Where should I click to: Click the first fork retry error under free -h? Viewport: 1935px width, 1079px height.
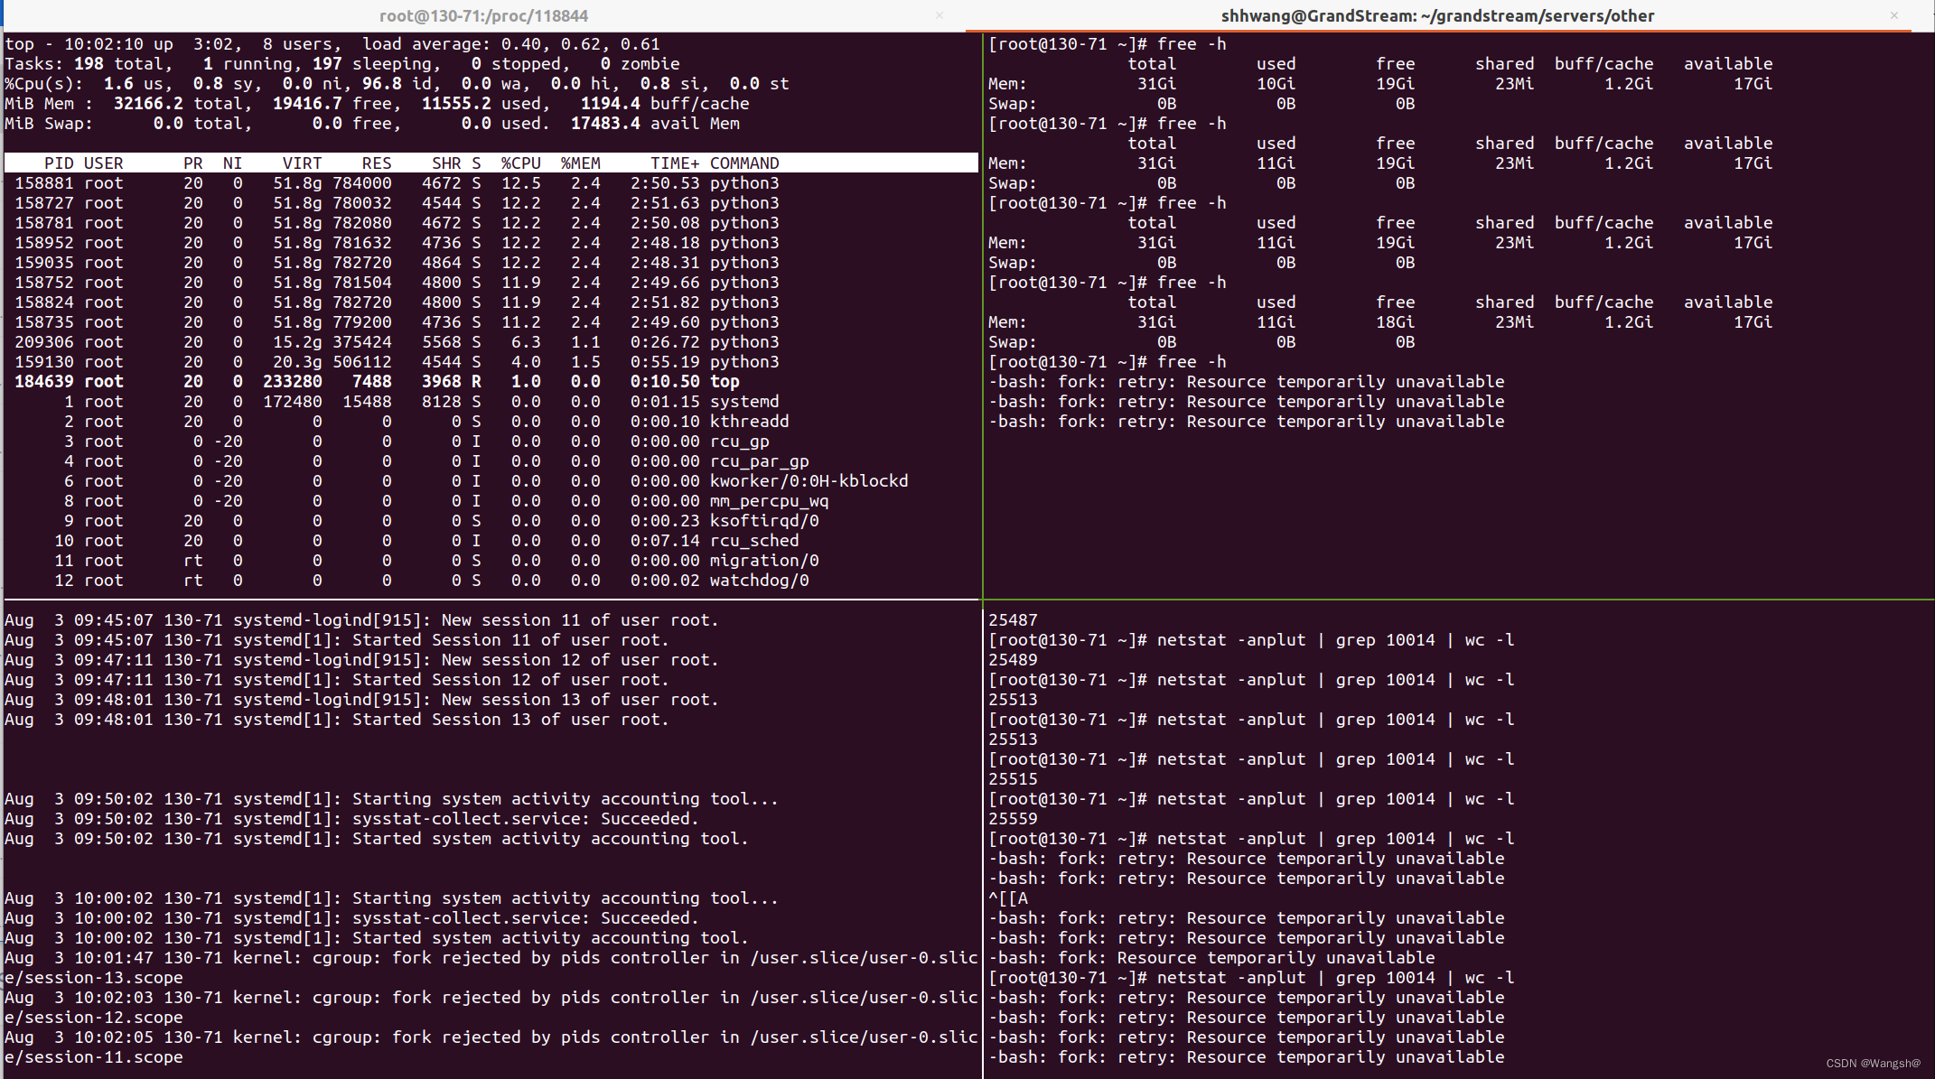click(x=1247, y=382)
